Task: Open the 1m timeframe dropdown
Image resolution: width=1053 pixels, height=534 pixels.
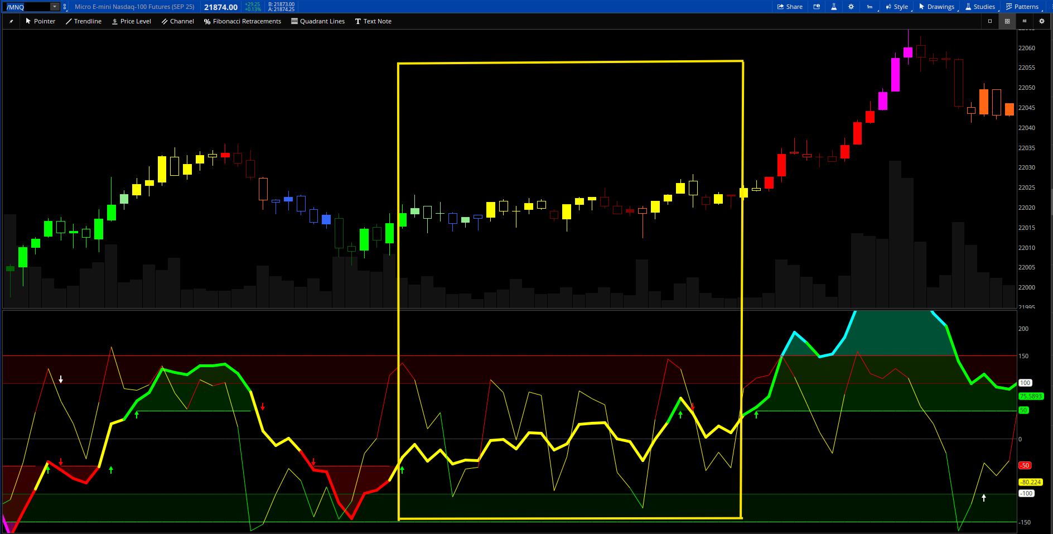Action: pyautogui.click(x=870, y=7)
